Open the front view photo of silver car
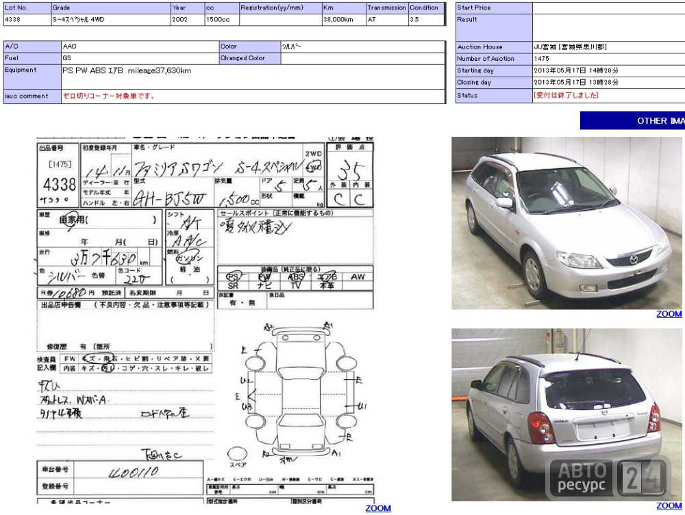 (566, 223)
